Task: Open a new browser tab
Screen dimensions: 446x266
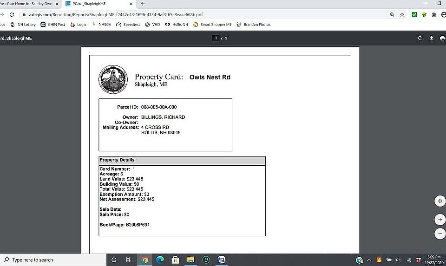Action: point(143,4)
